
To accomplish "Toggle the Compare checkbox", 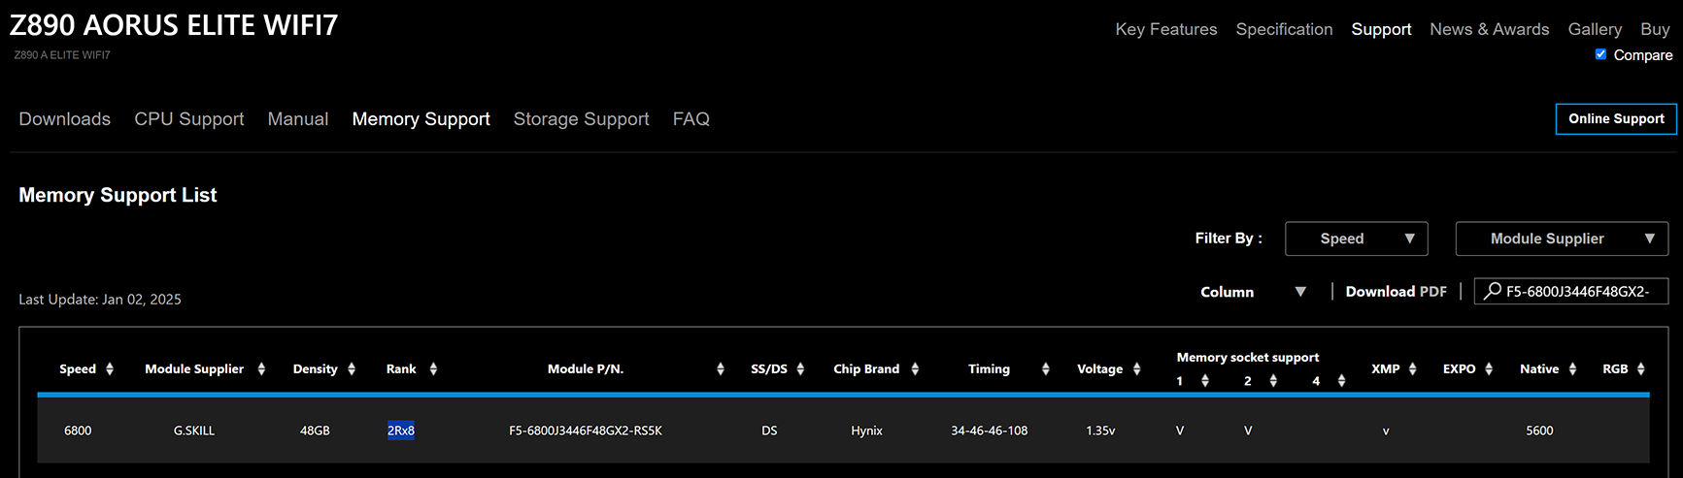I will tap(1600, 54).
